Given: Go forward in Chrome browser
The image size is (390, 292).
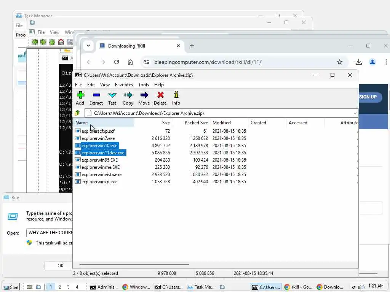Looking at the screenshot, I should pyautogui.click(x=103, y=62).
